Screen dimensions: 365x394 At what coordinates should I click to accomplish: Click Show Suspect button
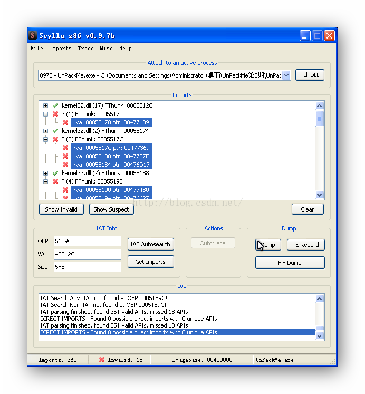(x=111, y=209)
